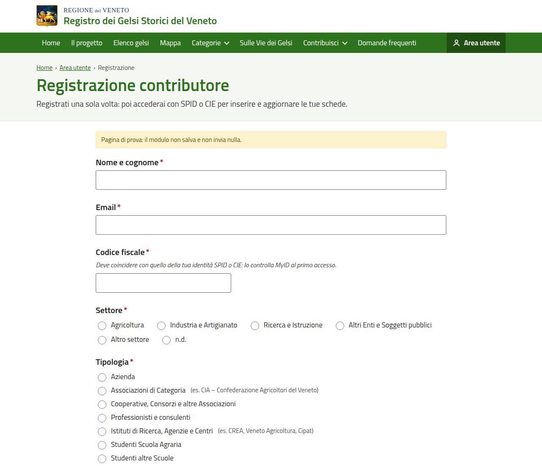Screen dimensions: 542x466
Task: Open Il progetto in the navigation bar
Action: [x=87, y=43]
